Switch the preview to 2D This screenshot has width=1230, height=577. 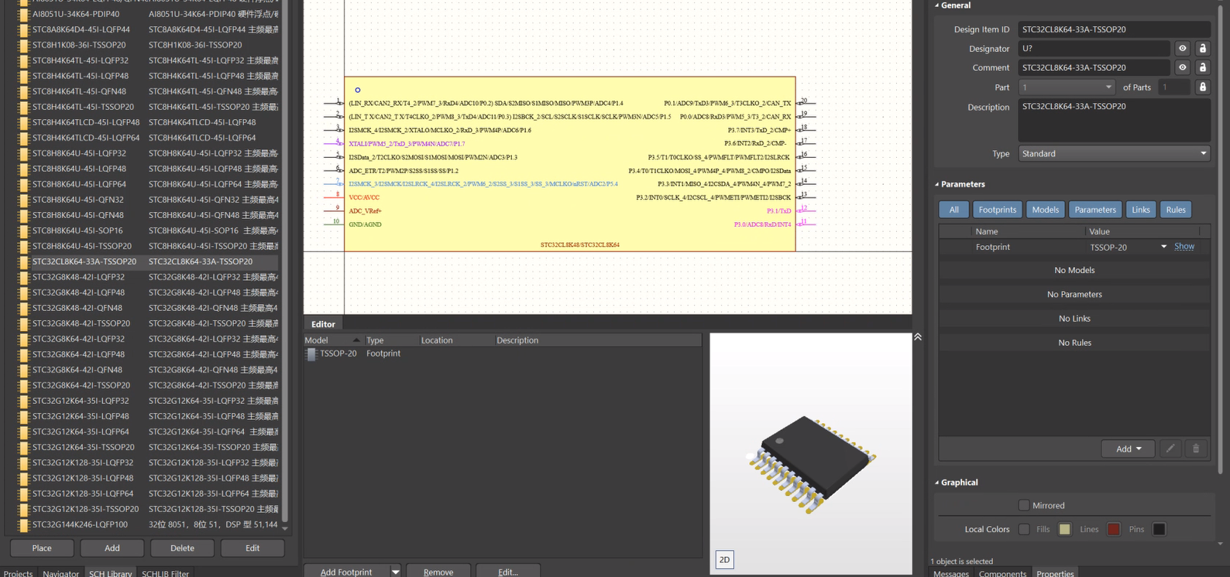tap(724, 559)
